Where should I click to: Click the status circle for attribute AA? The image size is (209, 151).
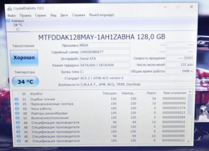(x=18, y=123)
